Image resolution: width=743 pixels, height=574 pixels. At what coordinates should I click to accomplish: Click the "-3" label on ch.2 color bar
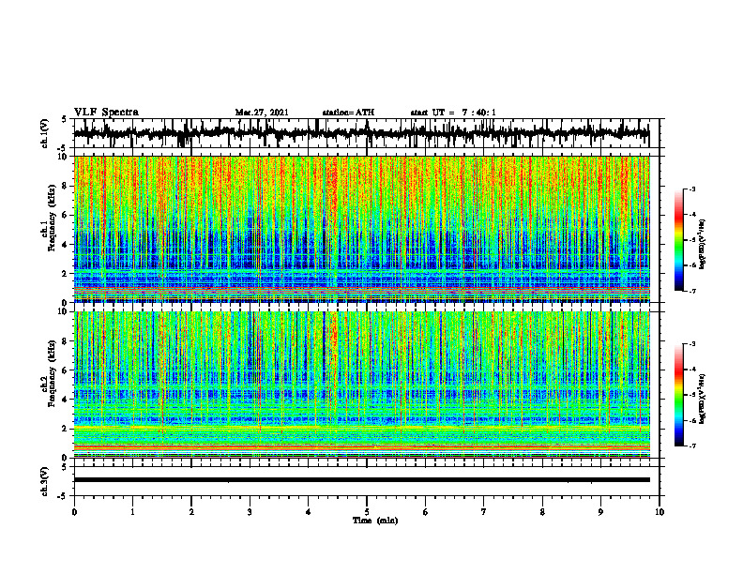[x=692, y=344]
